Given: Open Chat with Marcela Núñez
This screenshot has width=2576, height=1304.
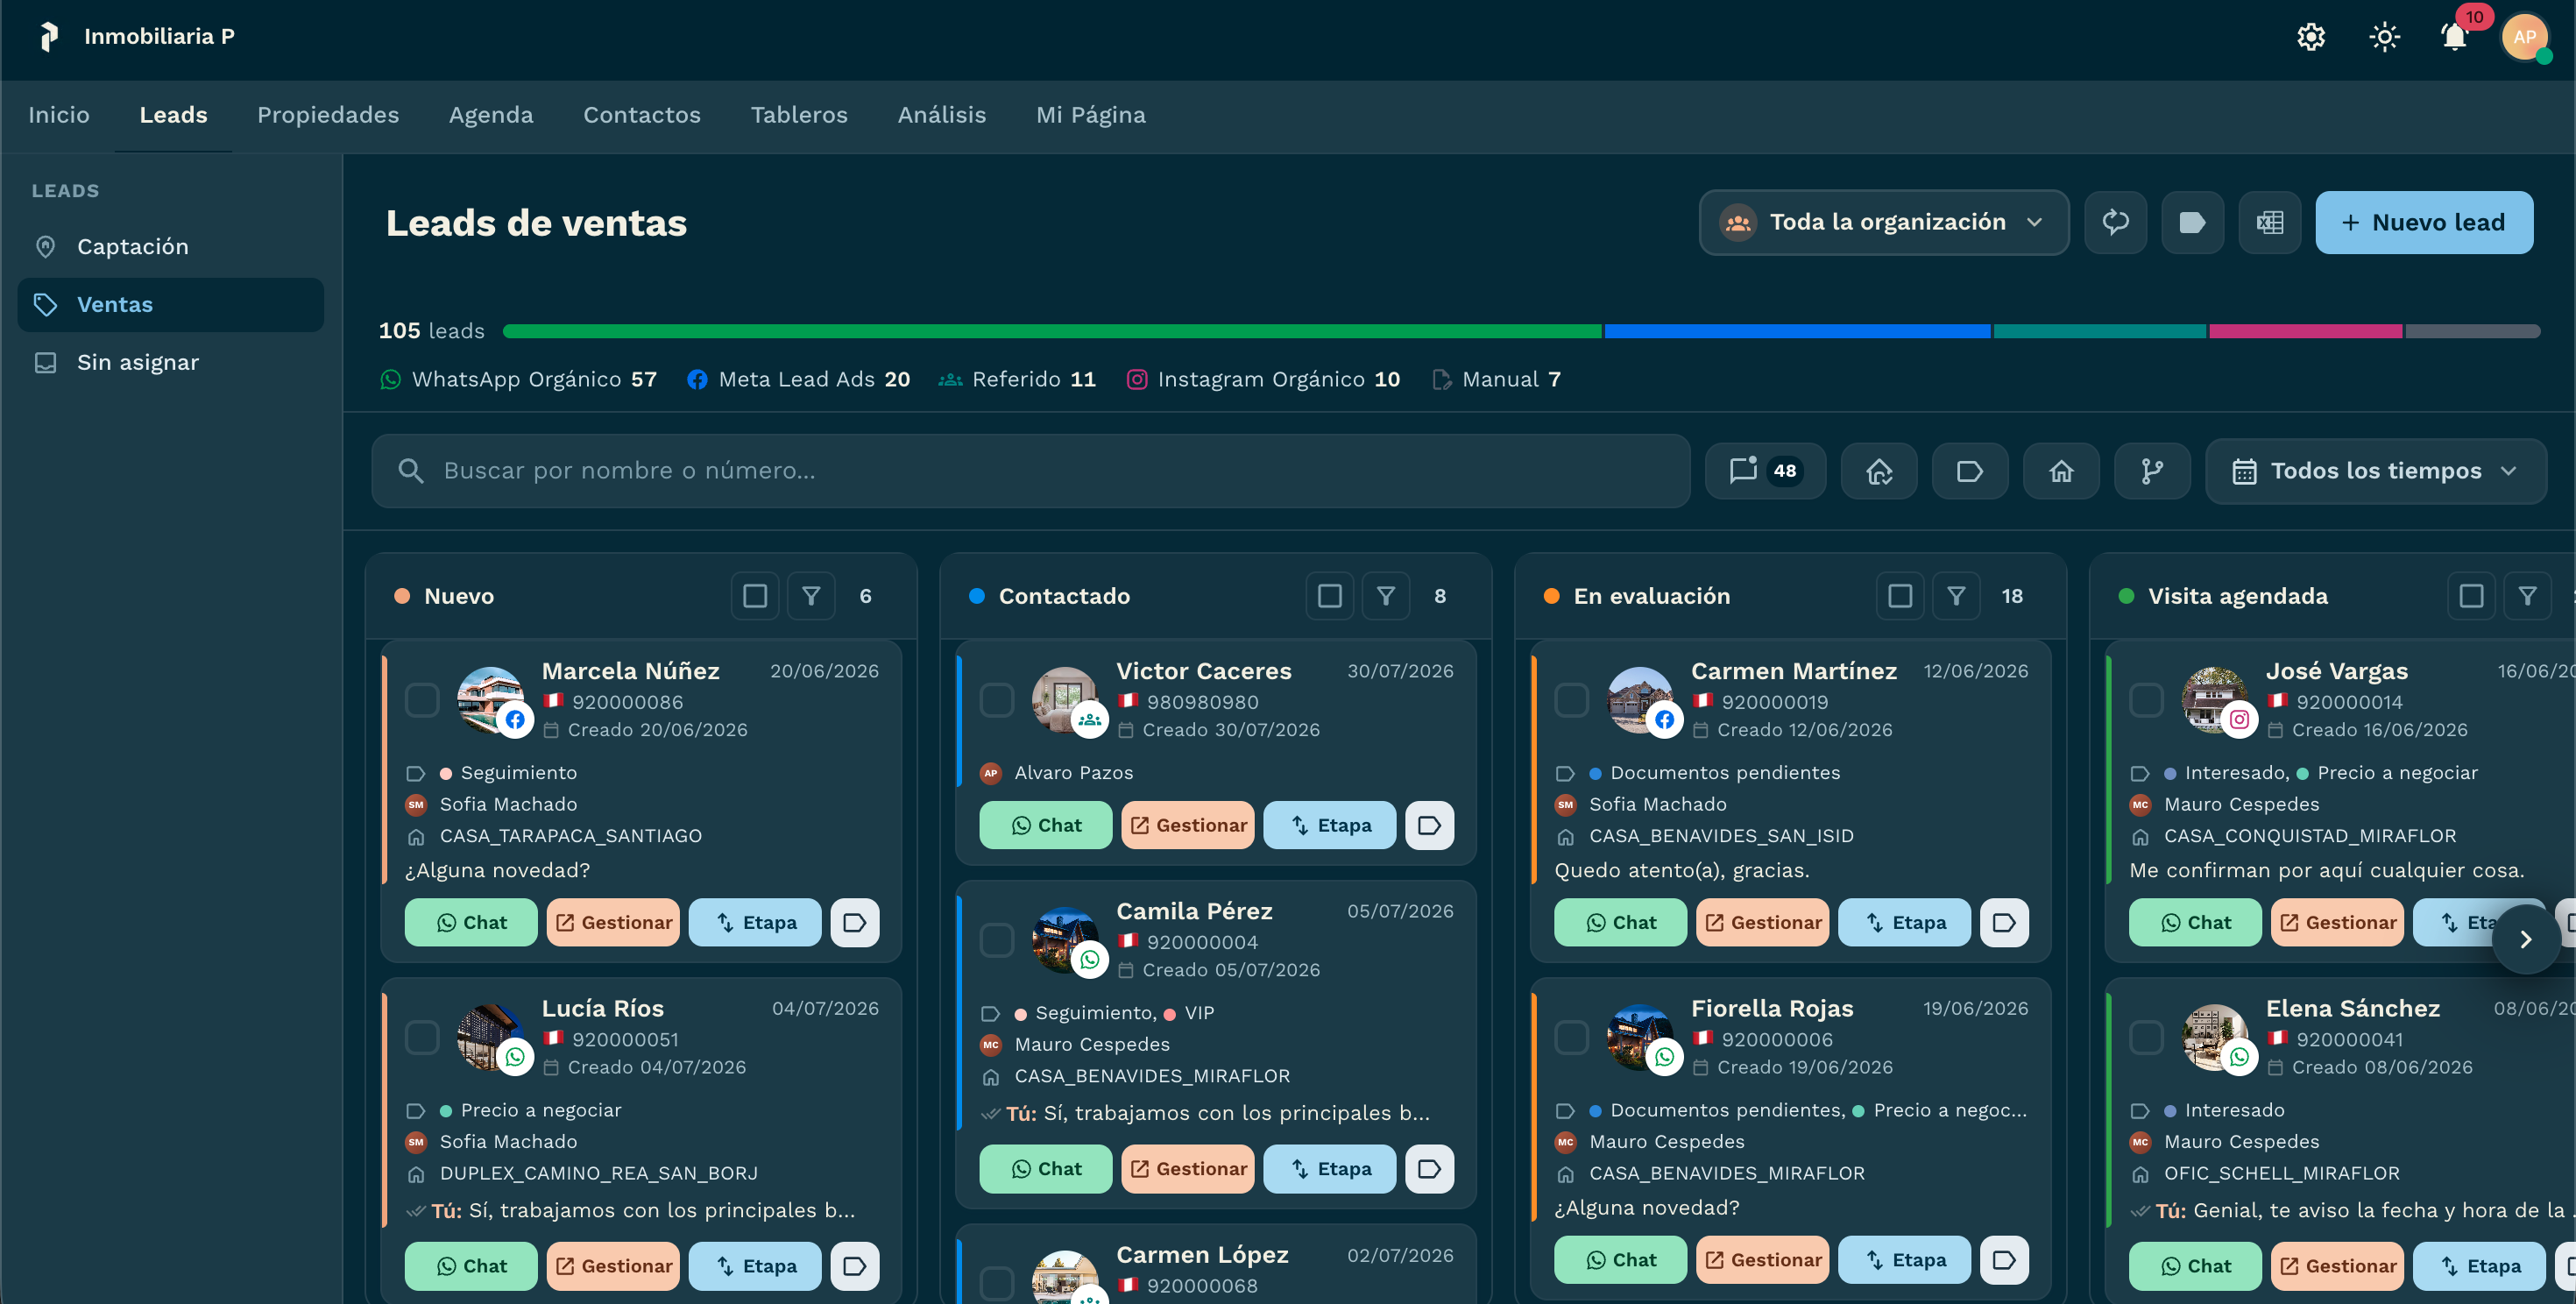Looking at the screenshot, I should click(x=471, y=922).
